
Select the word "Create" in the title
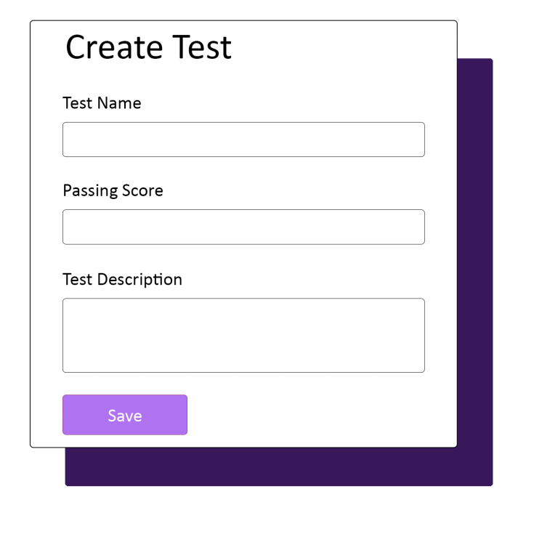point(114,47)
